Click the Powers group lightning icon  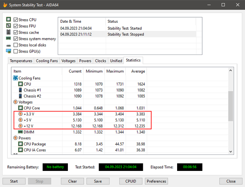[x=15, y=138]
